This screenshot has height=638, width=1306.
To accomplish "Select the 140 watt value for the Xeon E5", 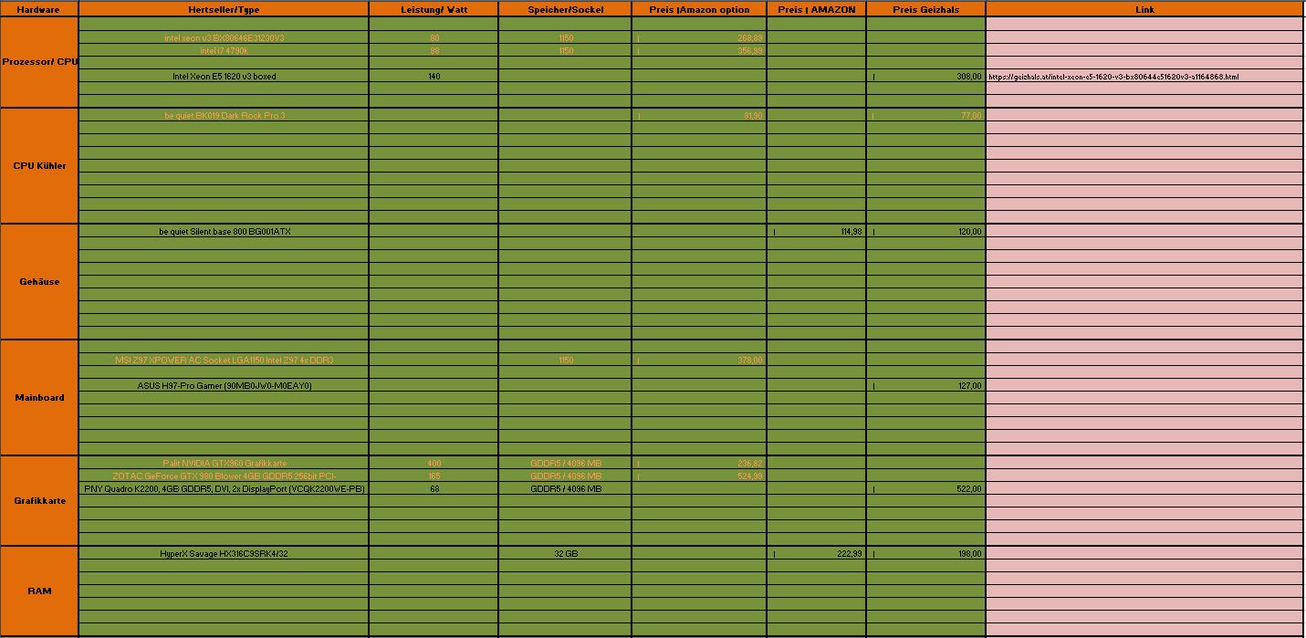I will tap(434, 77).
